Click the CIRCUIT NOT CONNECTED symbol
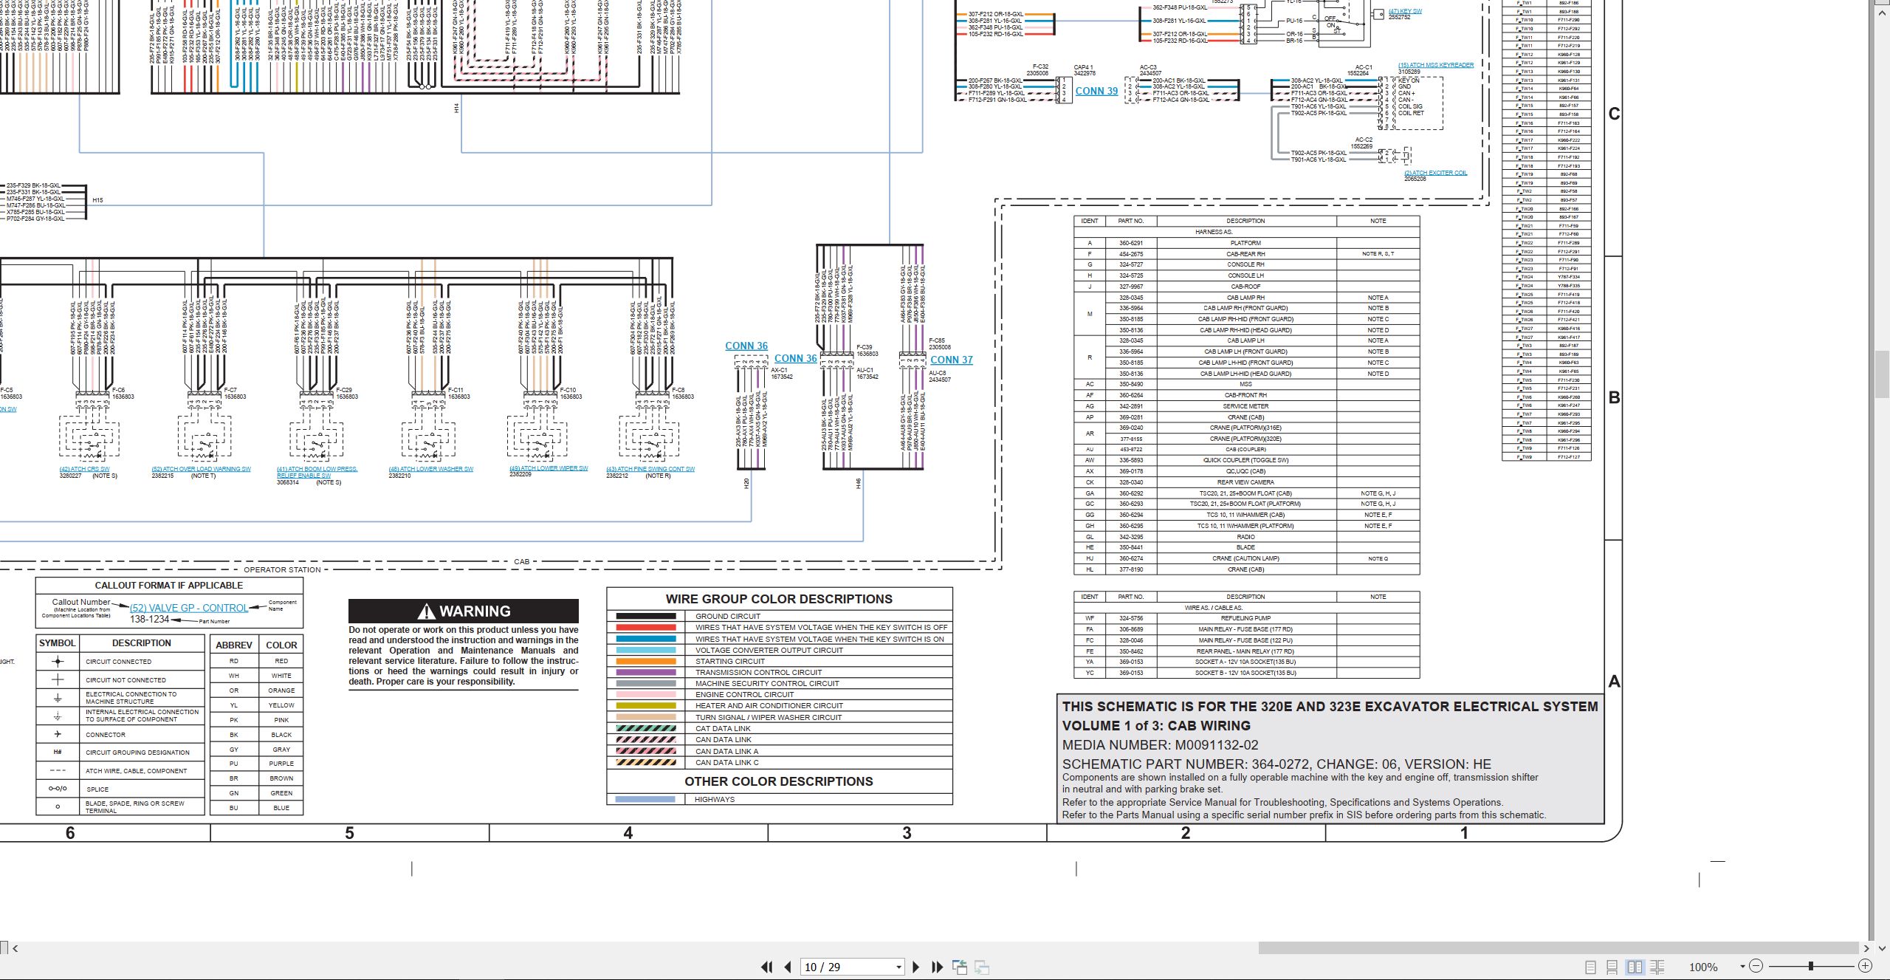The width and height of the screenshot is (1890, 980). [58, 679]
